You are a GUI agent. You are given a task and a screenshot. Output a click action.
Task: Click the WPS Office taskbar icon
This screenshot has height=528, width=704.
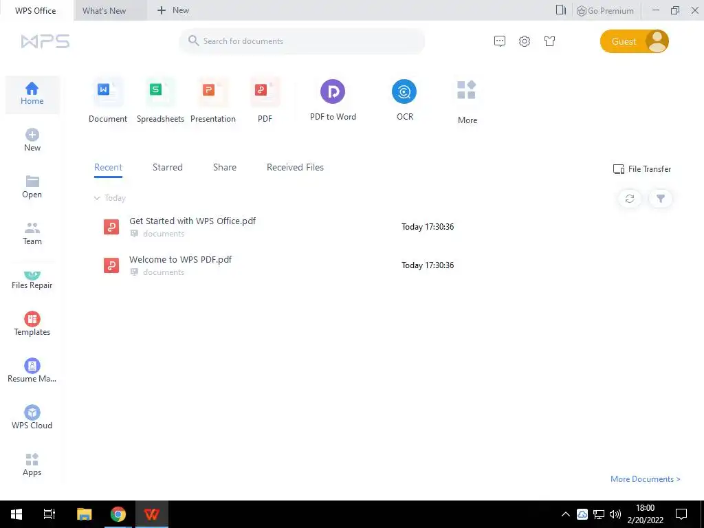pos(152,514)
